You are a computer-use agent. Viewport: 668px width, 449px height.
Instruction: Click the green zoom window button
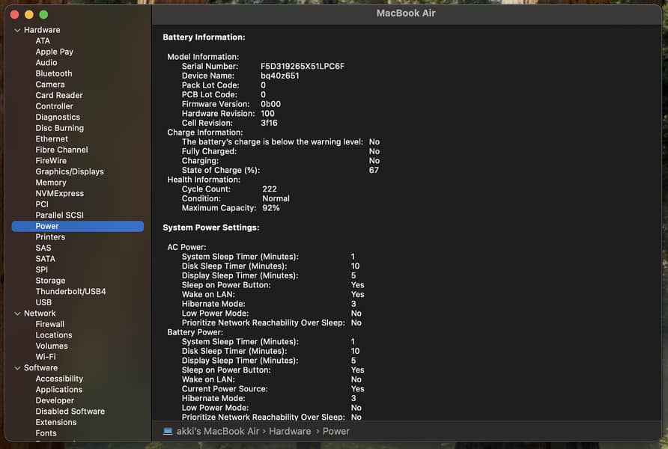43,14
